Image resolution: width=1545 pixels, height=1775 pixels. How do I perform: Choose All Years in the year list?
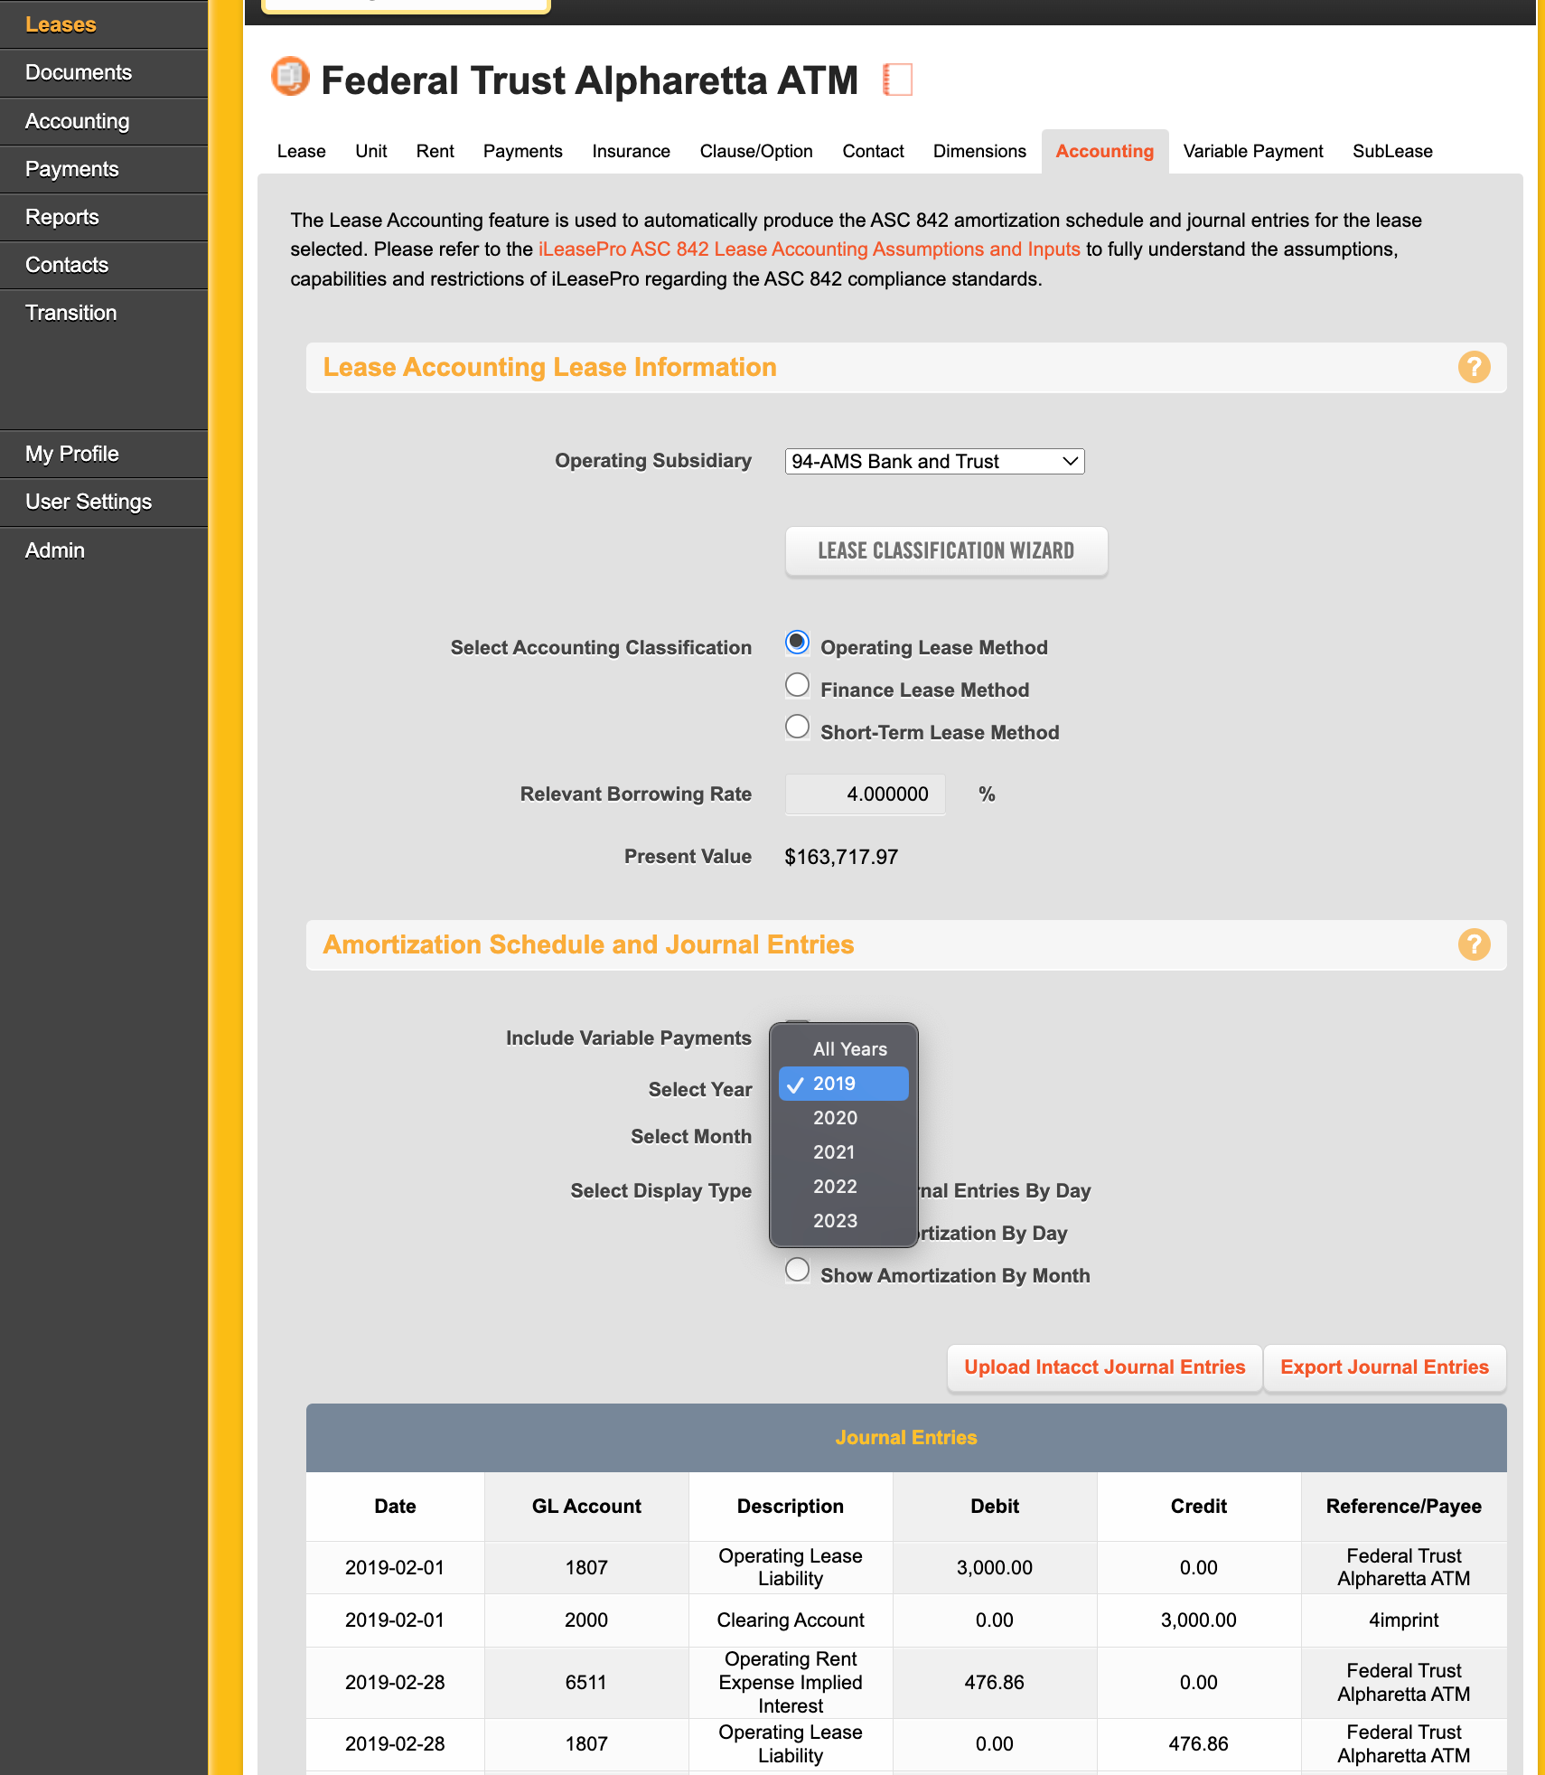coord(844,1049)
